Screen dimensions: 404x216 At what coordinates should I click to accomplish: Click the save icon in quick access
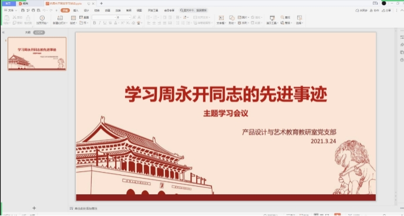tap(23, 11)
